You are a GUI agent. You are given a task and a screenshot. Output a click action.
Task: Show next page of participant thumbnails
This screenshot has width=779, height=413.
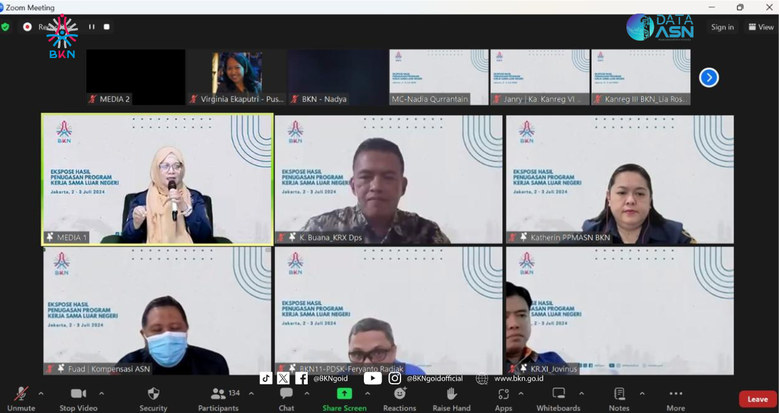(x=709, y=77)
